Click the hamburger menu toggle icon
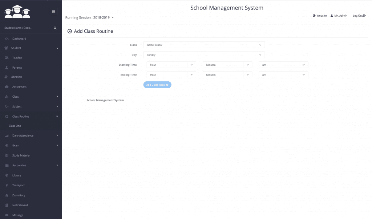Viewport: 372px width, 219px height. coord(53,11)
